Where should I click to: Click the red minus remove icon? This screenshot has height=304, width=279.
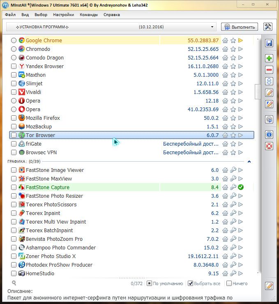(269, 70)
